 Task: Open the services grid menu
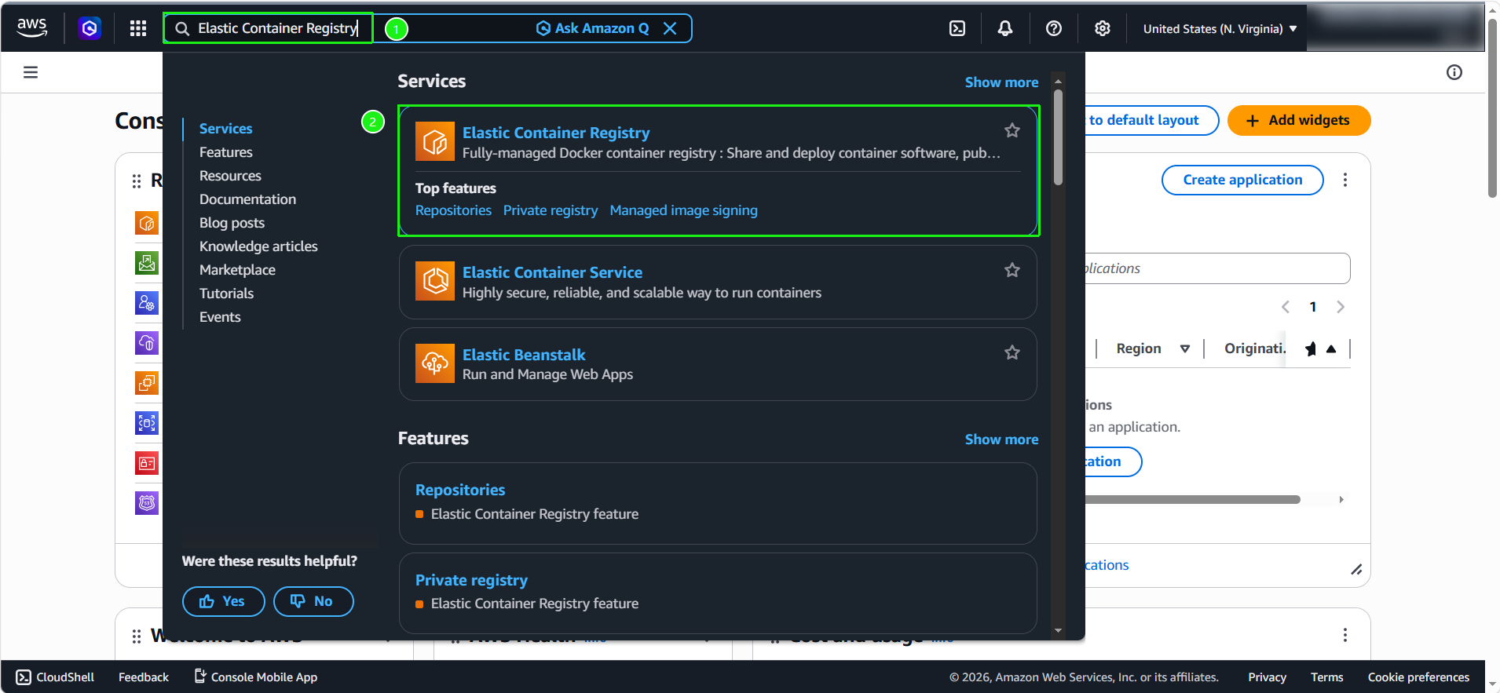[x=138, y=29]
